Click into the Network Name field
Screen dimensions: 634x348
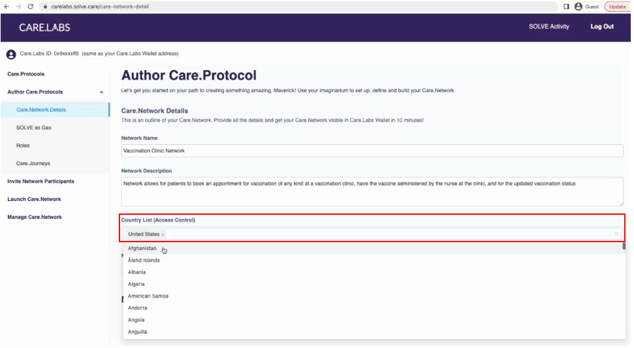(x=372, y=151)
